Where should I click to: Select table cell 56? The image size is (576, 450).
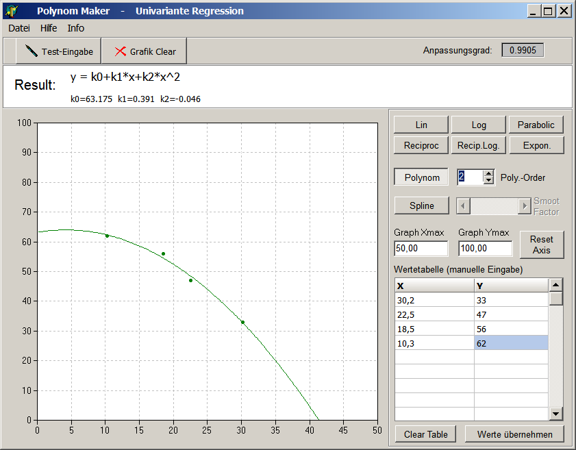coord(511,328)
